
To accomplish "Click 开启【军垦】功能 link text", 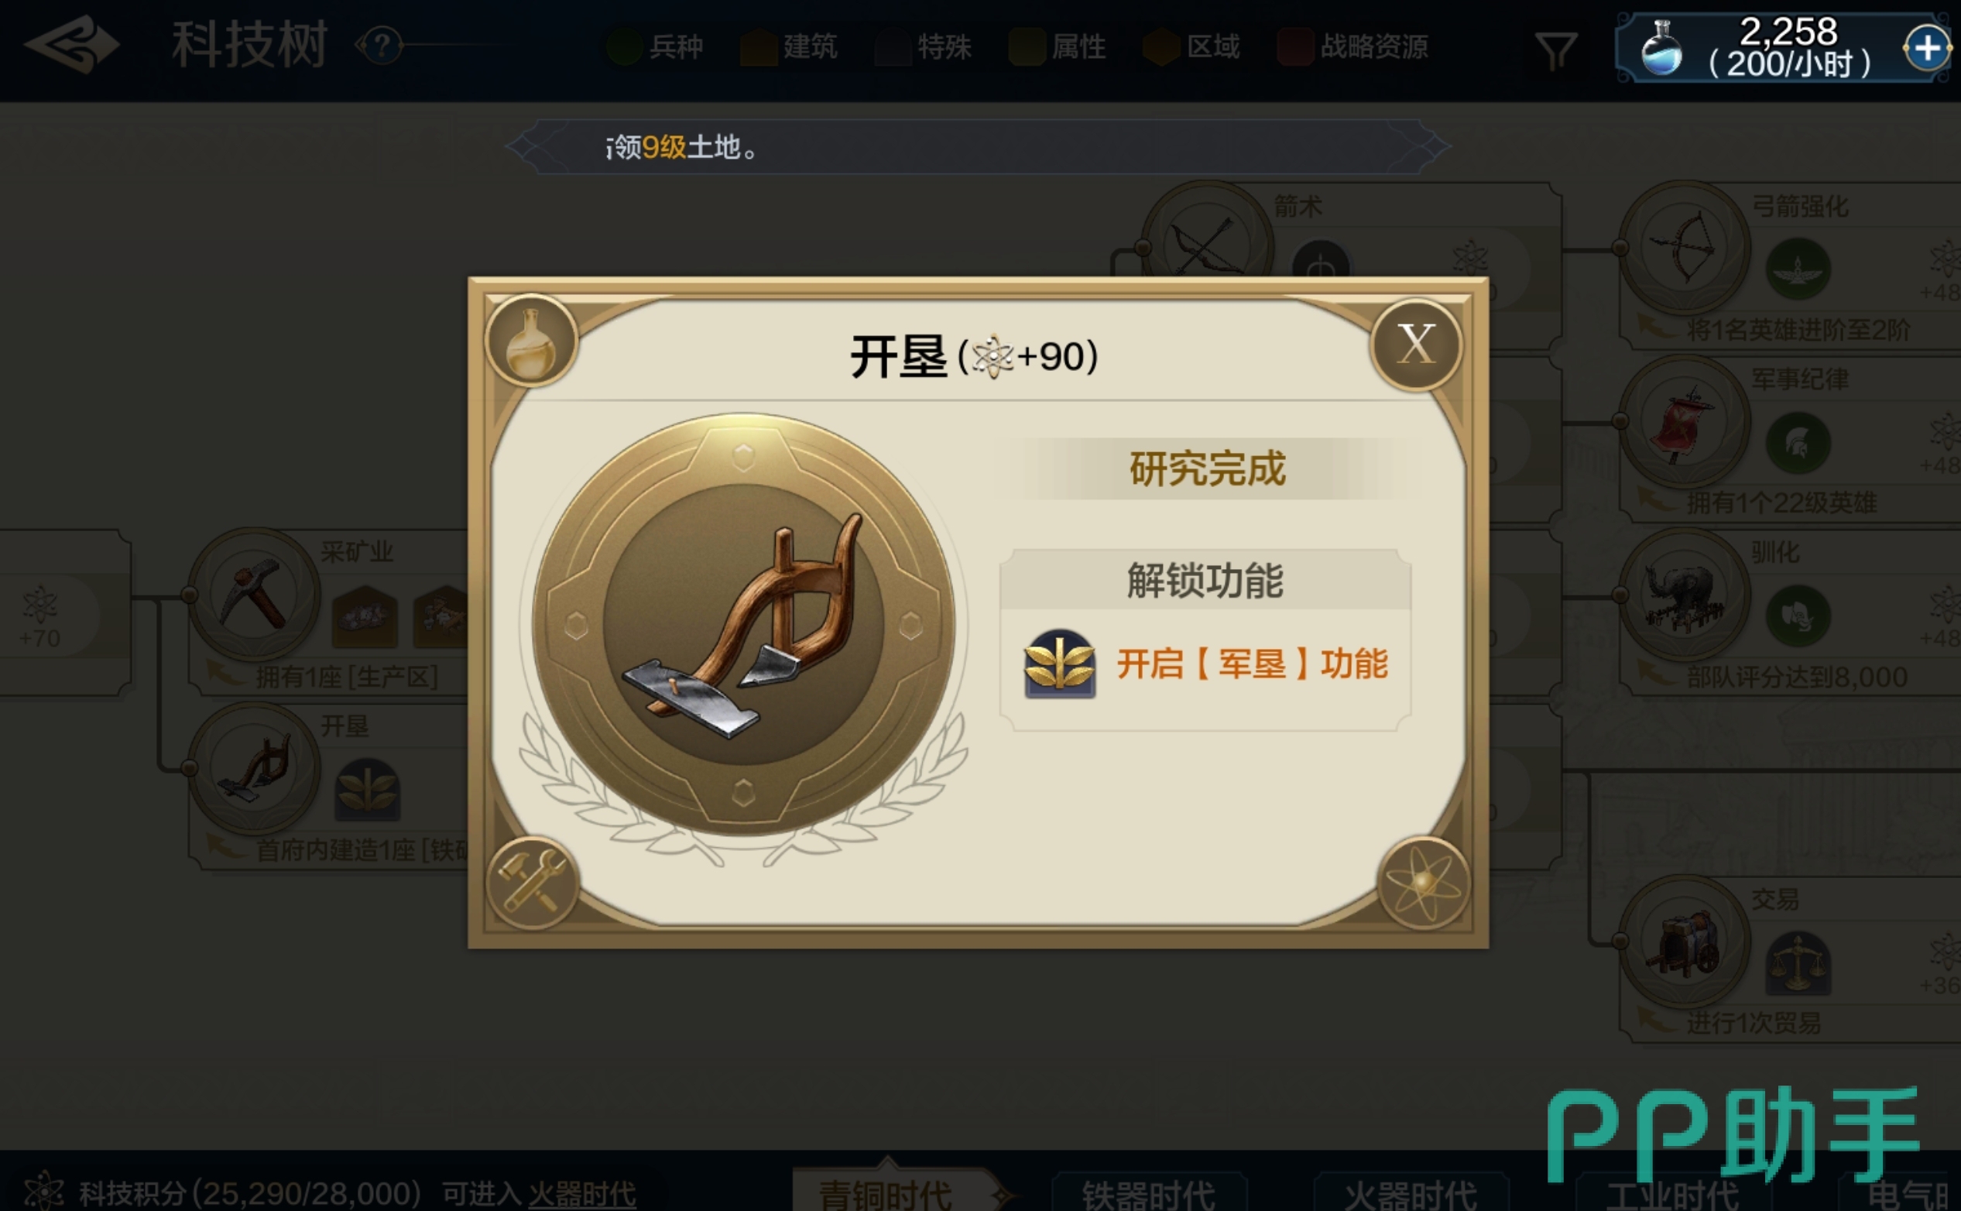I will [1253, 664].
